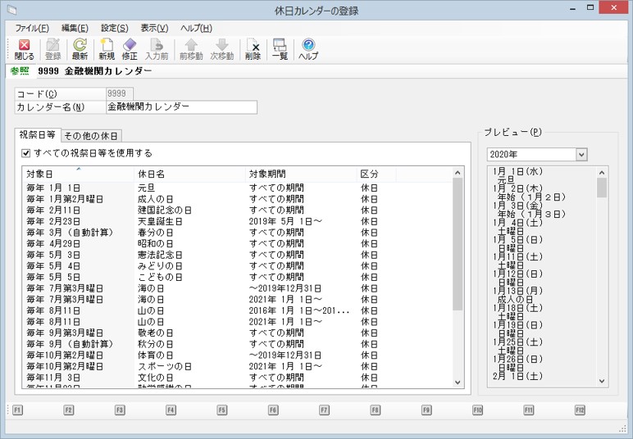
Task: Click the 削除 (delete) toolbar icon
Action: coord(253,50)
